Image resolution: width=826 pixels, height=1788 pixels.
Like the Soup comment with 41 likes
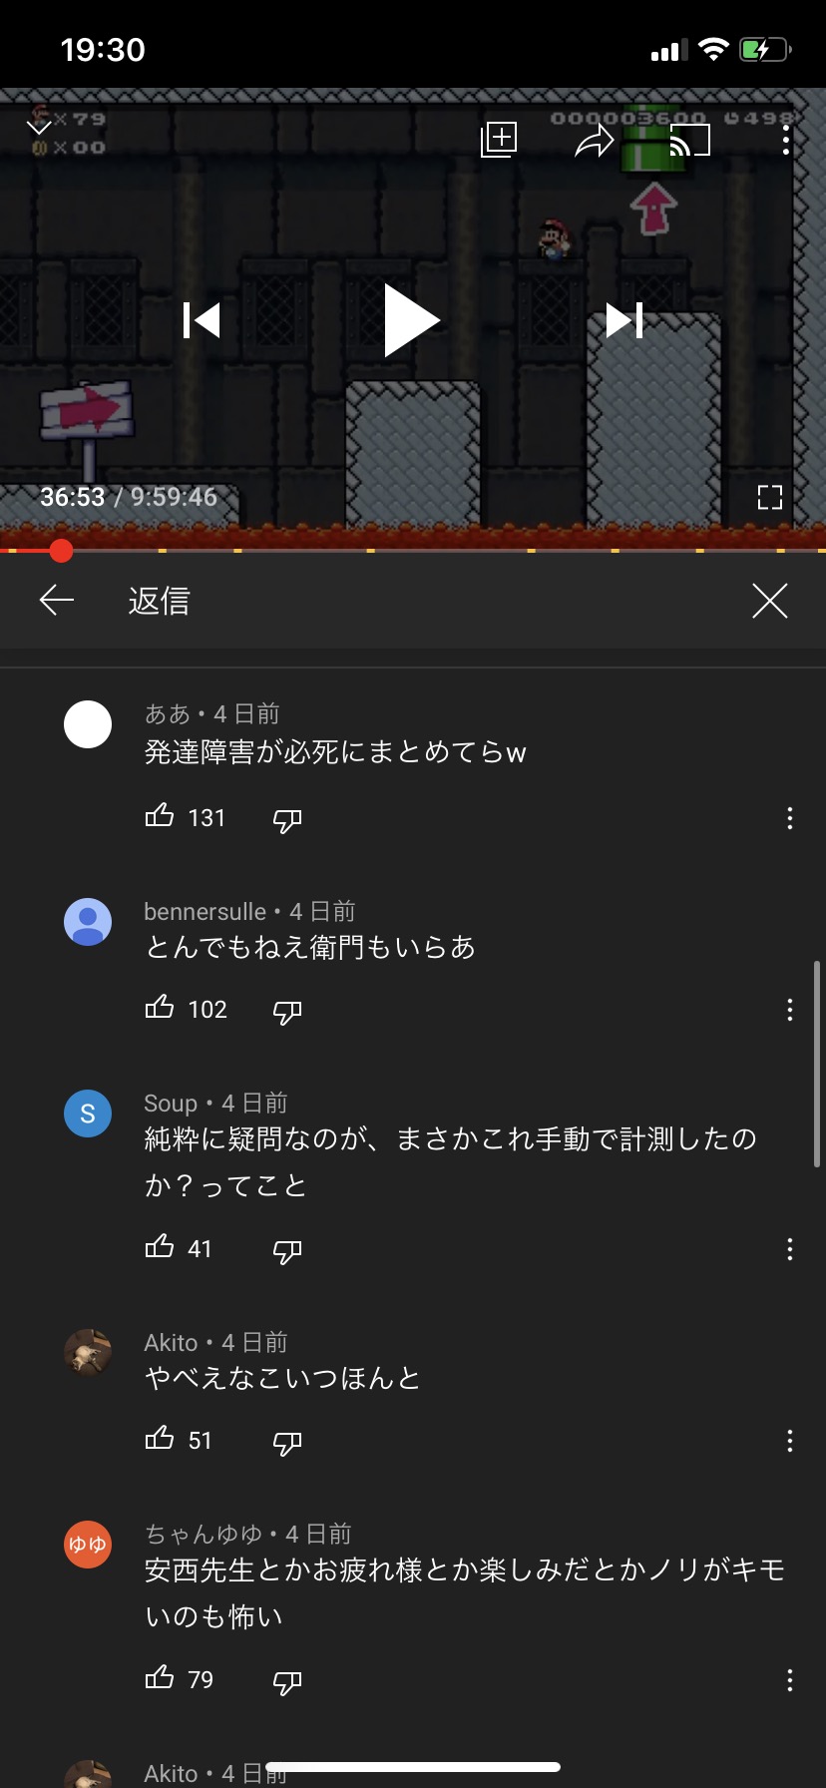pos(160,1247)
